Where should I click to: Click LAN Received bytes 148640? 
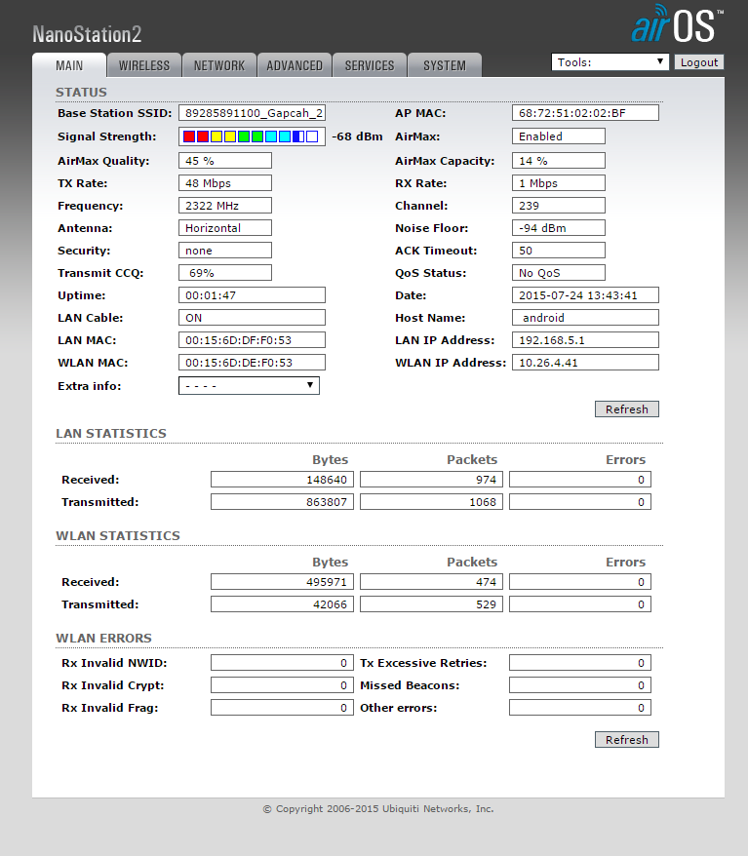click(282, 480)
